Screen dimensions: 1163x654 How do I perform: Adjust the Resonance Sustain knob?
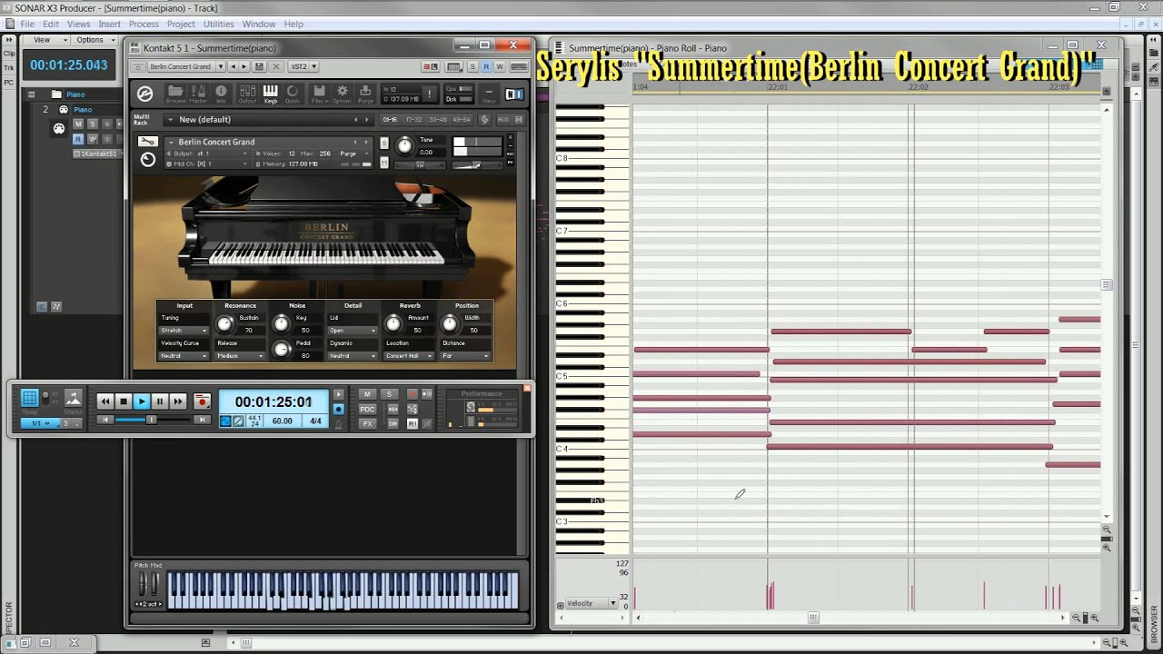pyautogui.click(x=225, y=324)
